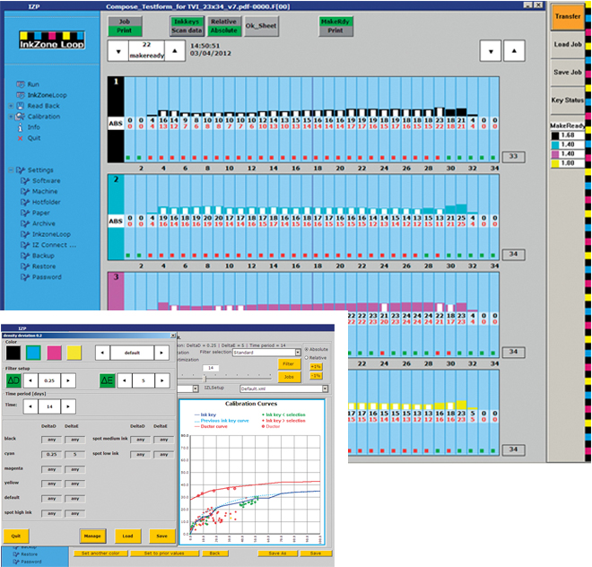Click the green Delta E filter icon
The image size is (592, 567).
pyautogui.click(x=107, y=380)
